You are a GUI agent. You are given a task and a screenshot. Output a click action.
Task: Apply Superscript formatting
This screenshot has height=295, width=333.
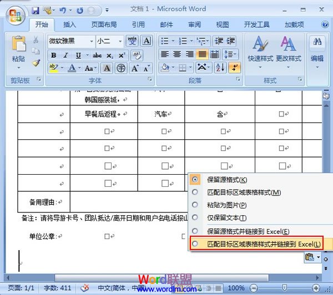click(122, 55)
